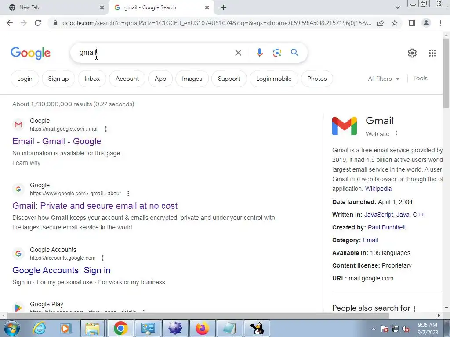Open the JavaScript link under Written in
The height and width of the screenshot is (337, 450).
378,215
